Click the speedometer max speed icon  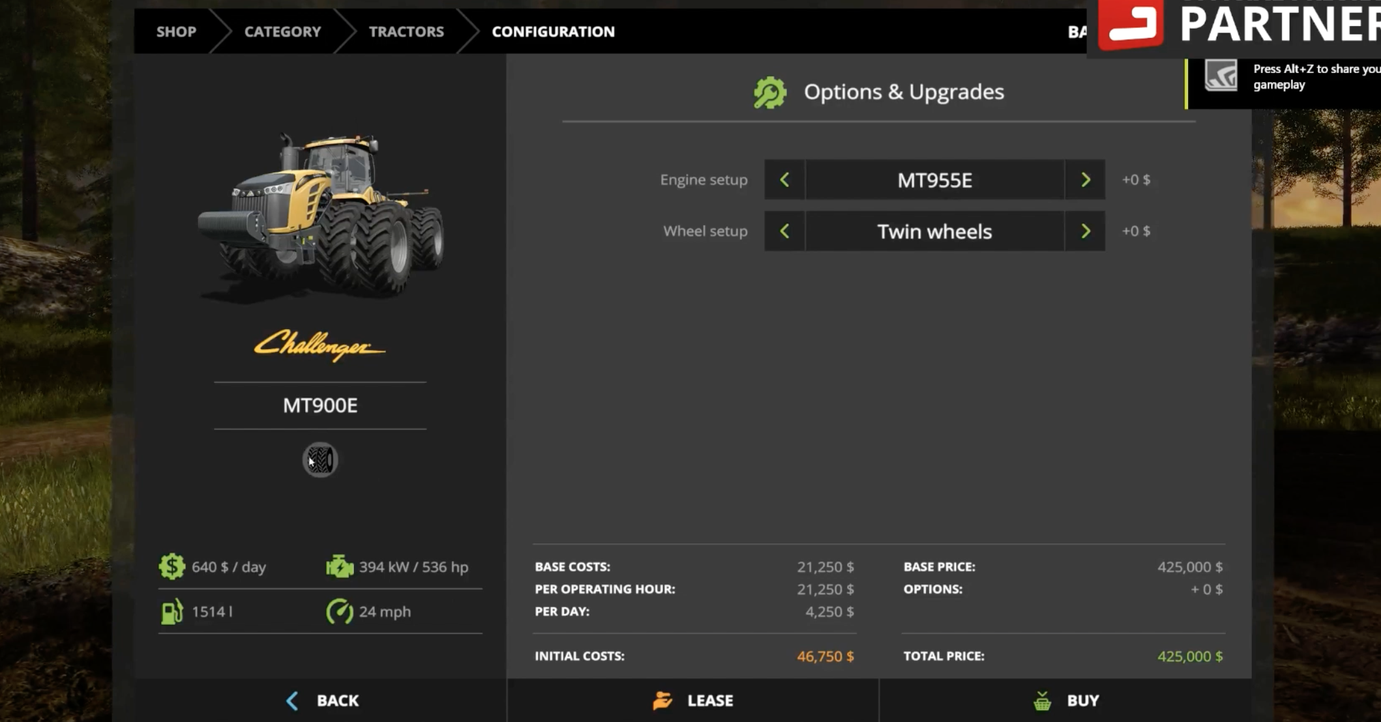point(339,612)
